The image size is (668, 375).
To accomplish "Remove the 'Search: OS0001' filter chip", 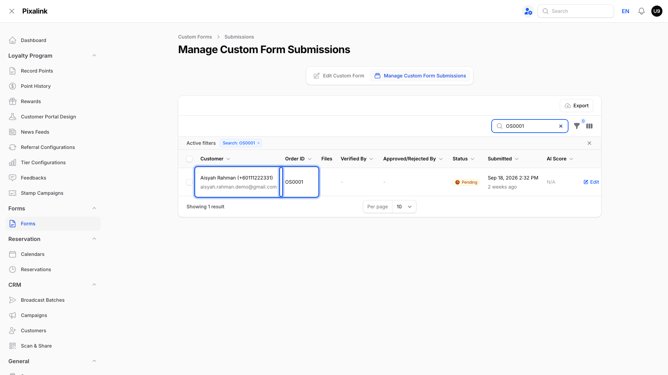I will [259, 143].
